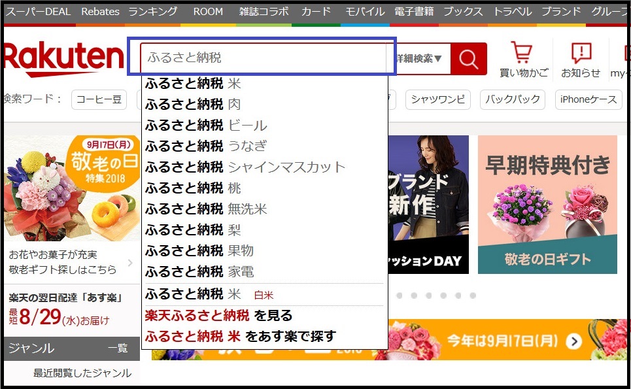Click the Rakuten logo
Image resolution: width=631 pixels, height=389 pixels.
point(63,58)
